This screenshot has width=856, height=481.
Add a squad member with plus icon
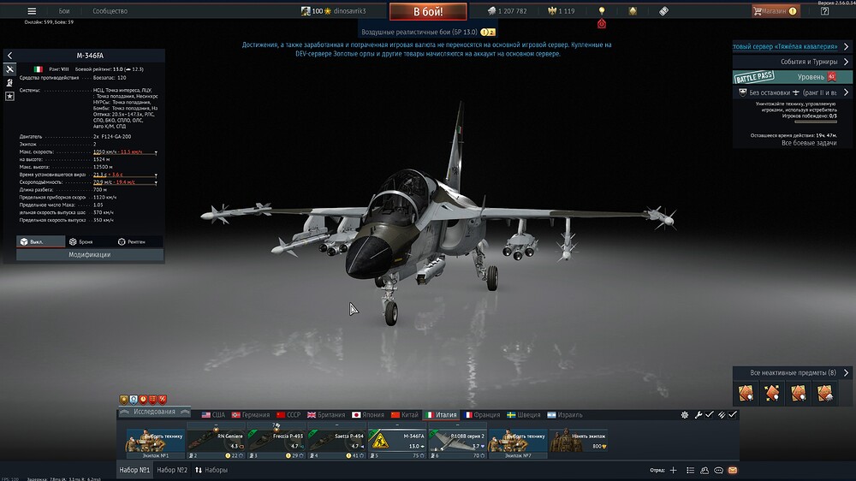673,470
